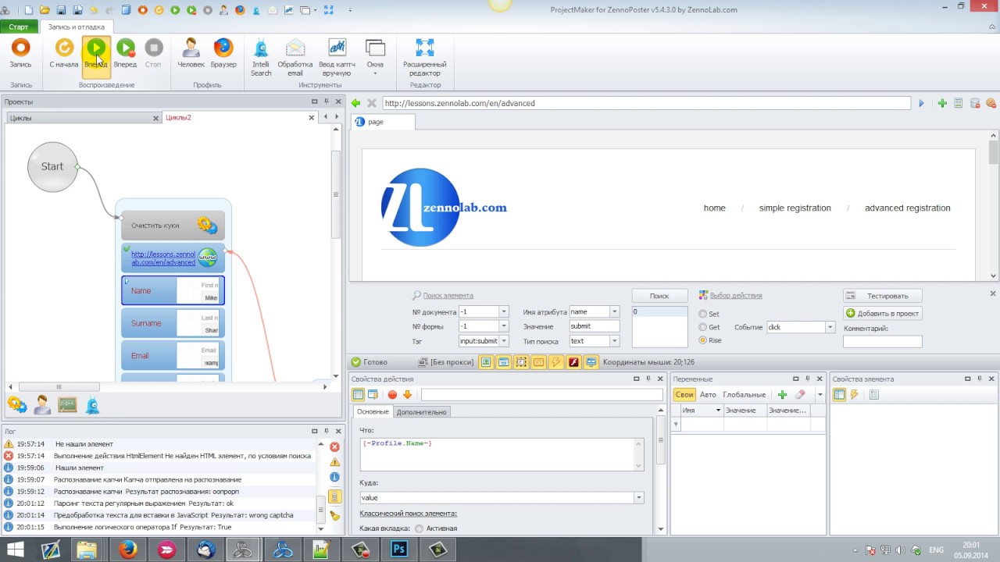Image resolution: width=1000 pixels, height=562 pixels.
Task: Select the Get radio button
Action: 703,327
